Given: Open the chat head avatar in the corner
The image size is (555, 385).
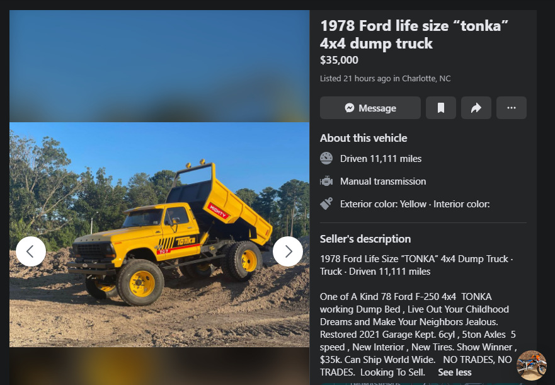Looking at the screenshot, I should 531,365.
